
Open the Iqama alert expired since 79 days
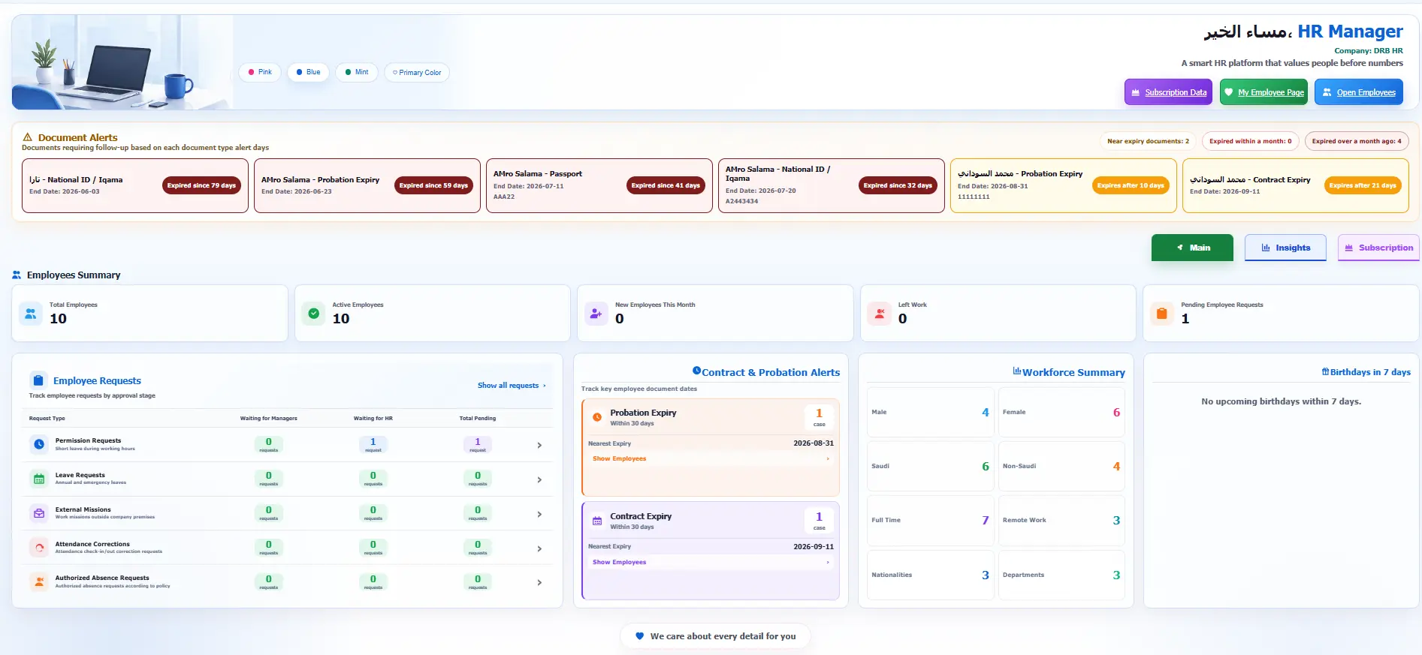(x=135, y=185)
